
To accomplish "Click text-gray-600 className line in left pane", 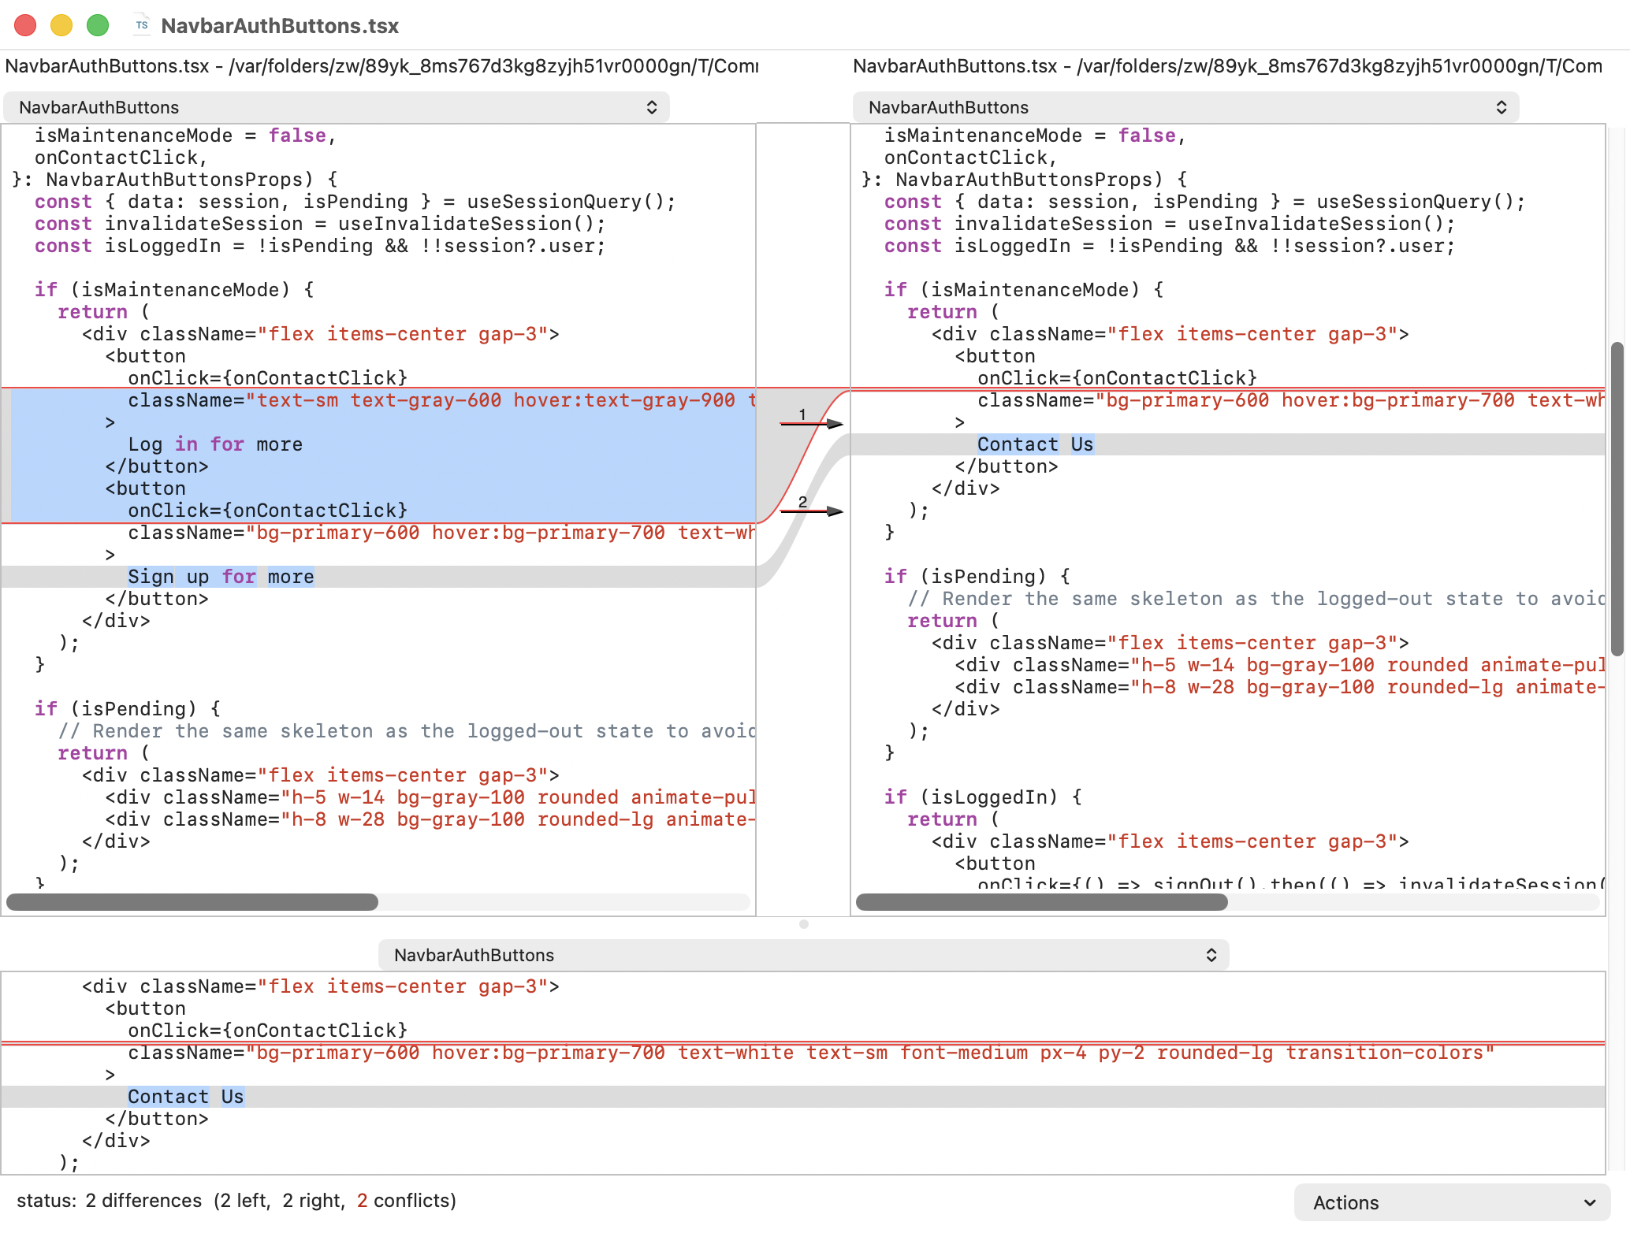I will point(441,400).
